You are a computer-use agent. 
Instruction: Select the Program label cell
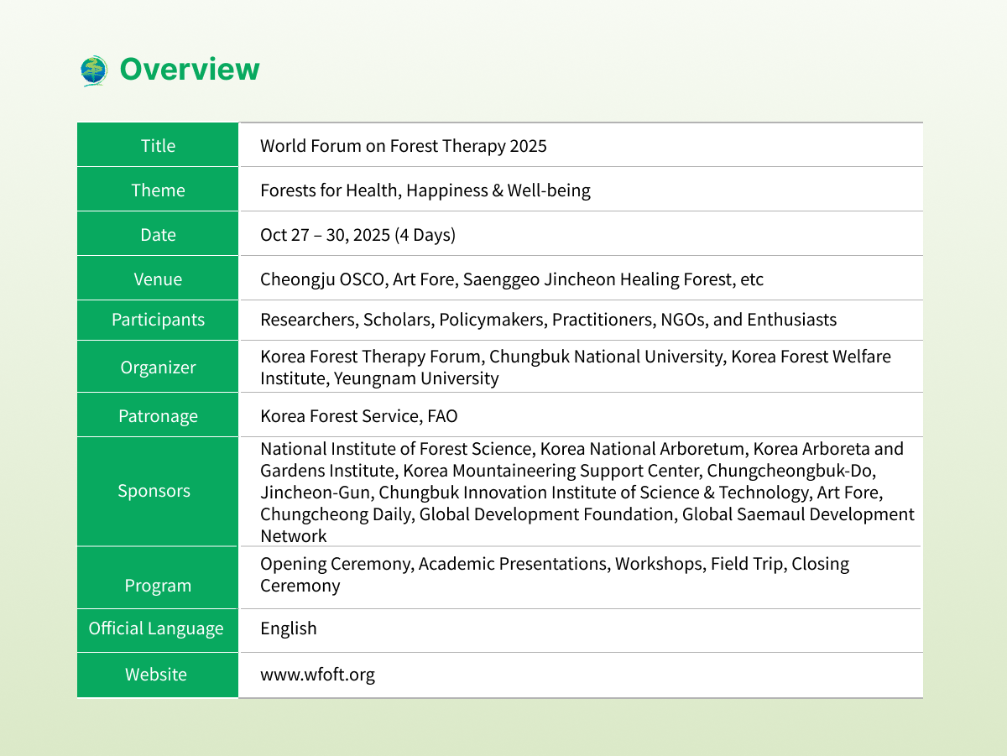click(158, 578)
